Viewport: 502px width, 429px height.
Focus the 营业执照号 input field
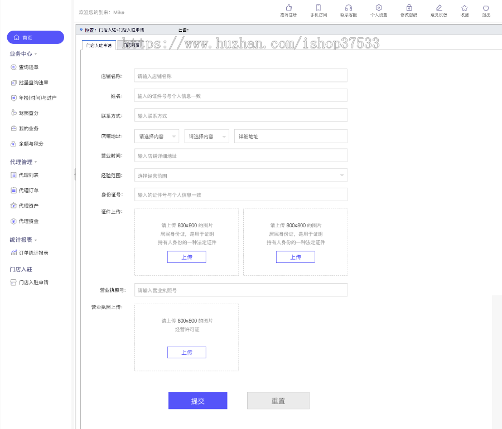point(241,290)
